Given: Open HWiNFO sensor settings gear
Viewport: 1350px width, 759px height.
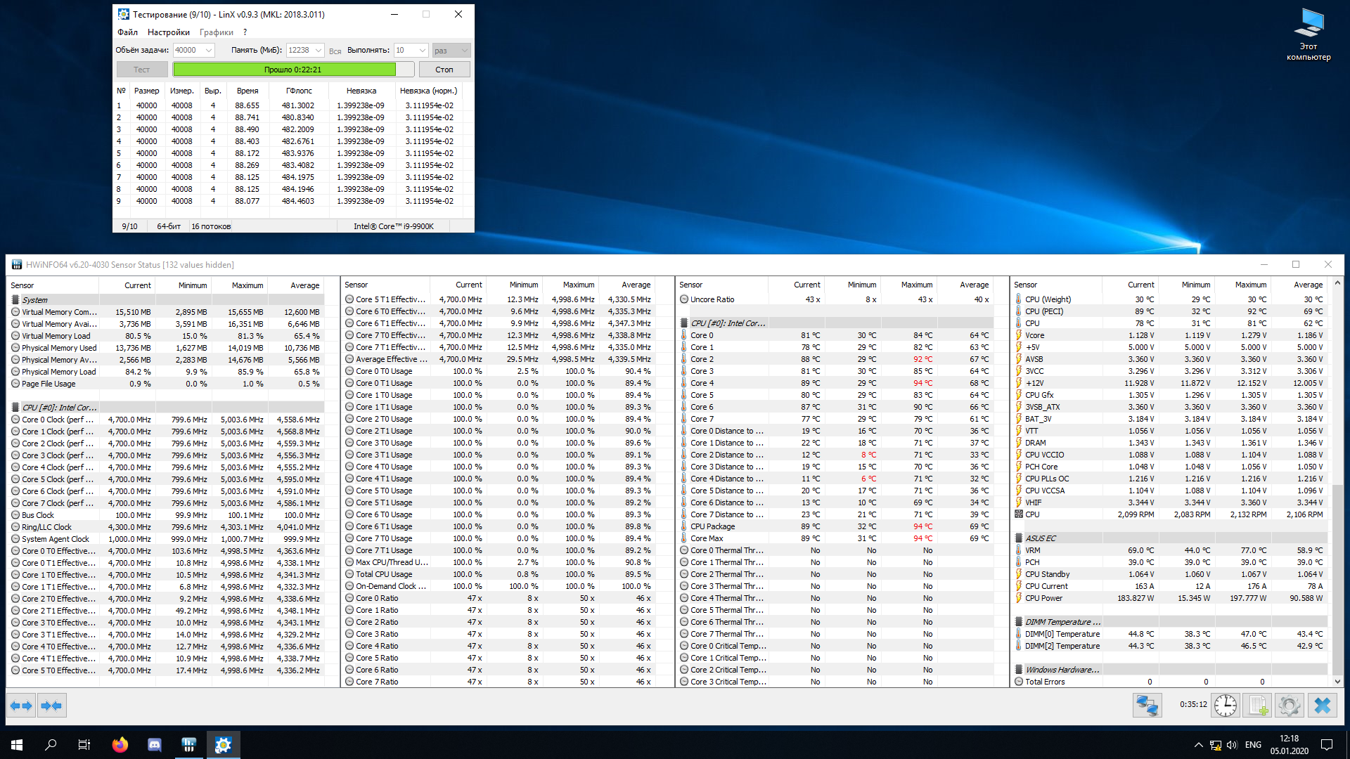Looking at the screenshot, I should (x=1289, y=705).
